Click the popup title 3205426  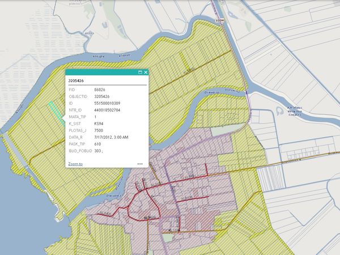pos(76,81)
